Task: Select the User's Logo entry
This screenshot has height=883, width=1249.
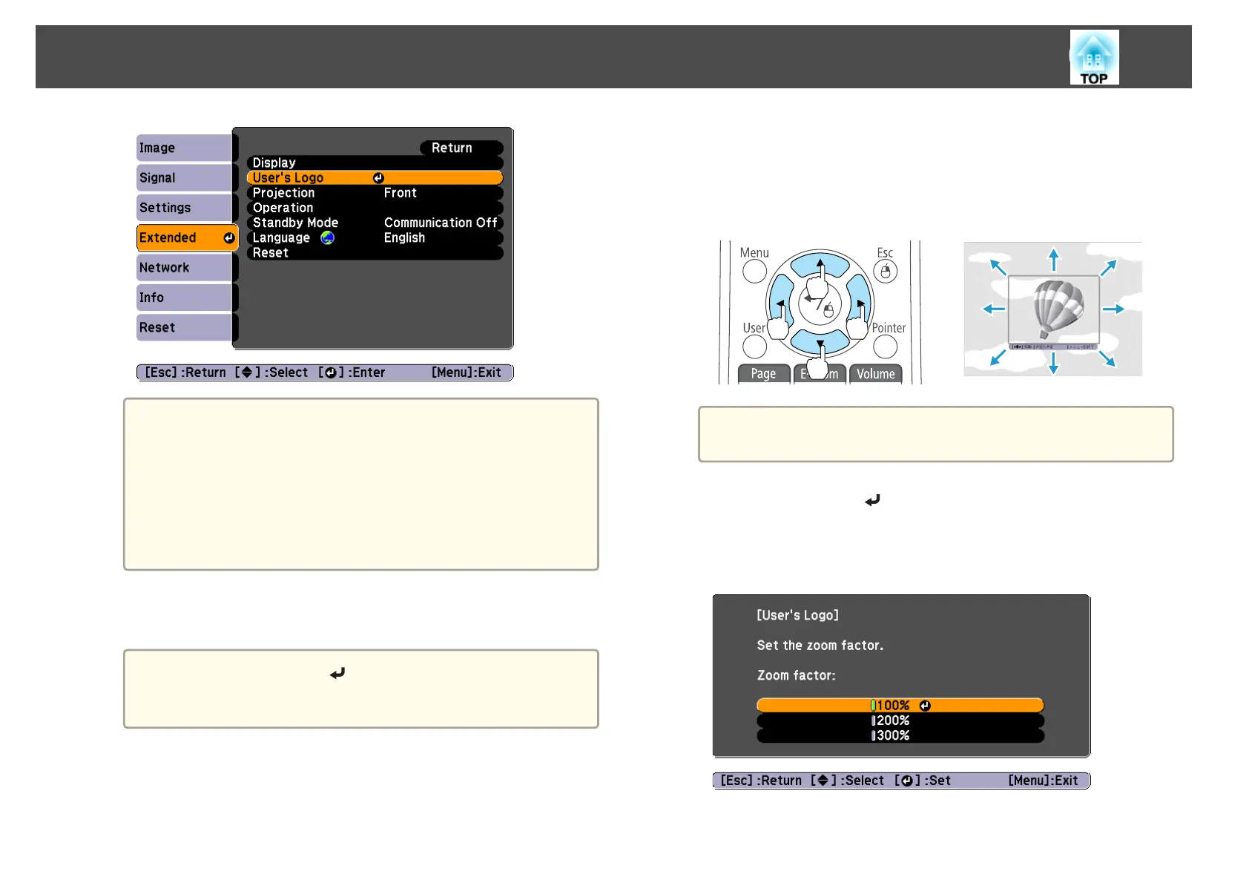Action: 375,178
